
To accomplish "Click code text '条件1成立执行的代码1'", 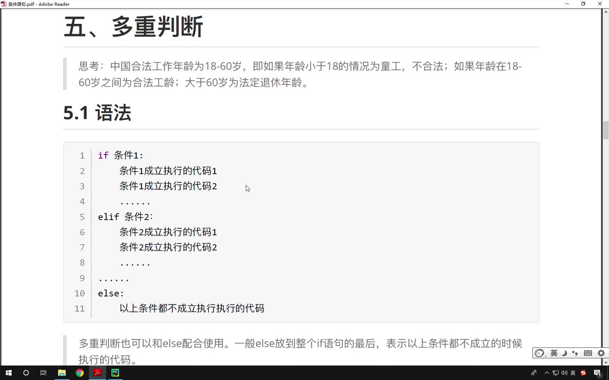I will [168, 171].
